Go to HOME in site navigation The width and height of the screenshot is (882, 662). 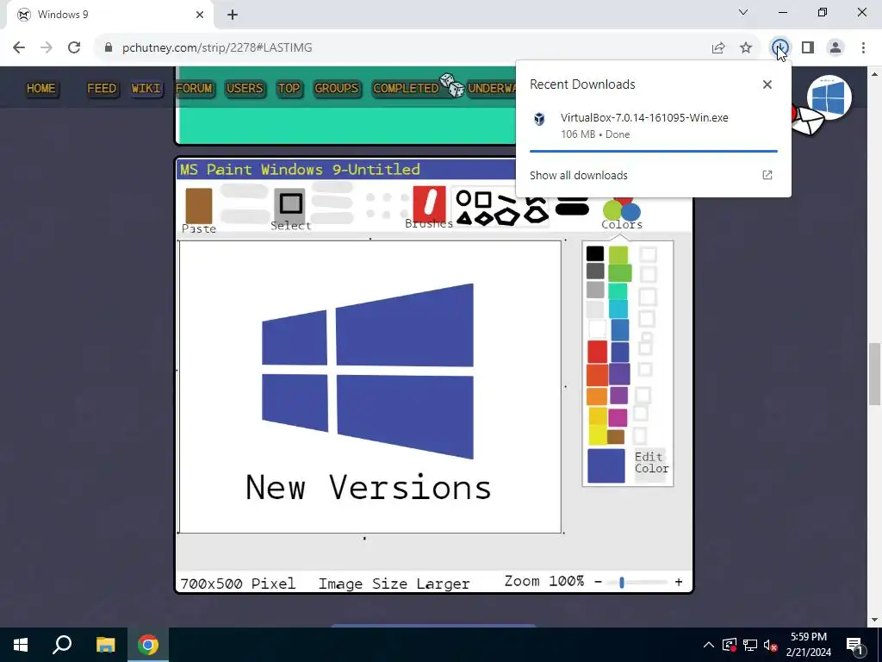point(41,89)
